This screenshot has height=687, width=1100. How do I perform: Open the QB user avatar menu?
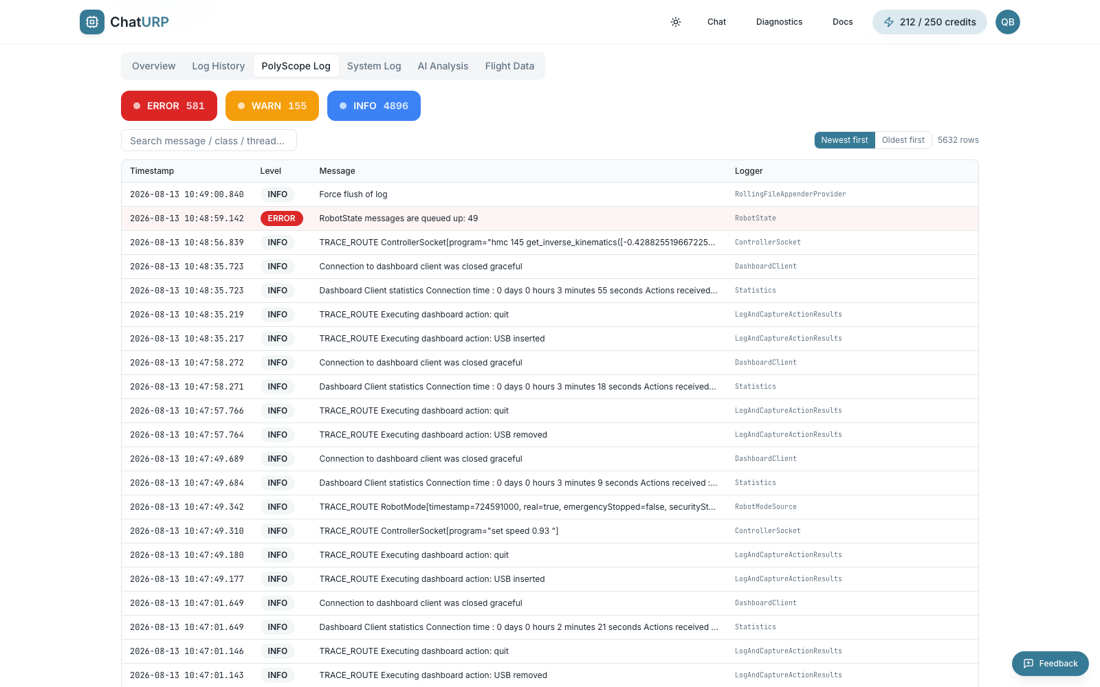[x=1008, y=22]
